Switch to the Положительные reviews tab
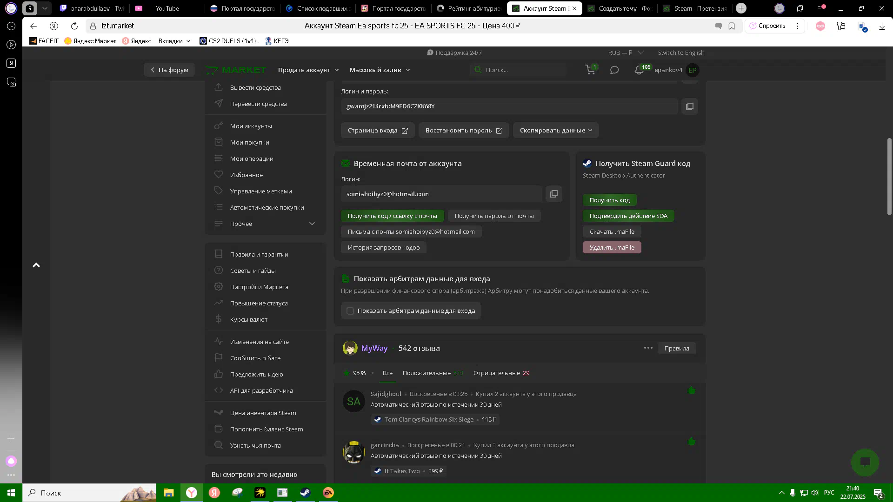This screenshot has width=893, height=502. click(x=433, y=373)
